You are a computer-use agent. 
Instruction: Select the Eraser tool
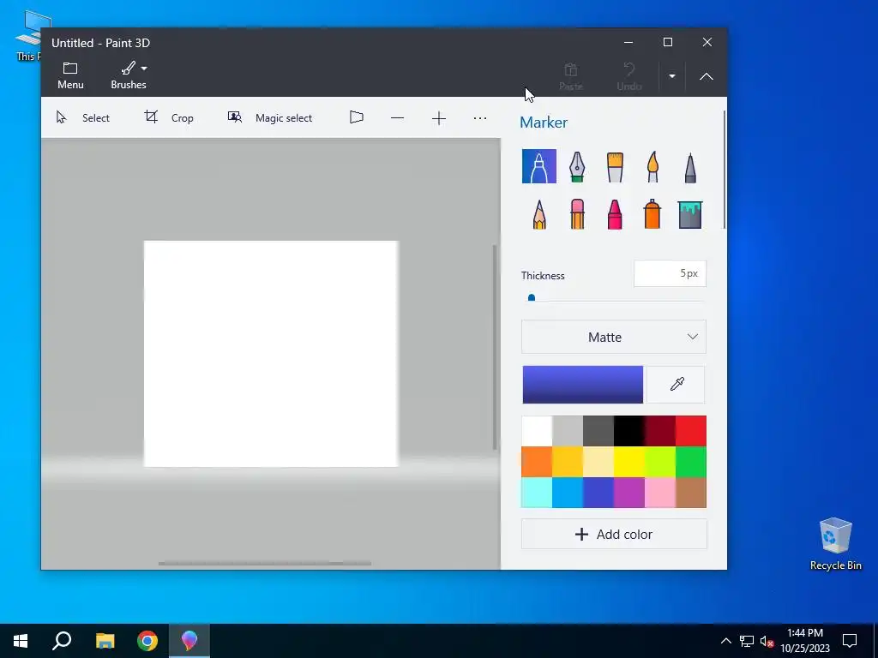pyautogui.click(x=577, y=213)
